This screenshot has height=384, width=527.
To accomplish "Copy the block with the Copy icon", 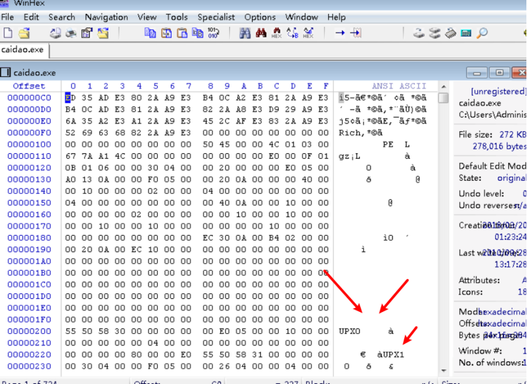I will click(x=150, y=33).
